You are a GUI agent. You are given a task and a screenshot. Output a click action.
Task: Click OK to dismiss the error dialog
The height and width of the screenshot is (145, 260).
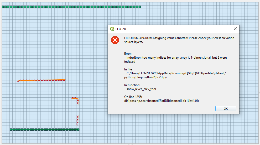point(226,108)
